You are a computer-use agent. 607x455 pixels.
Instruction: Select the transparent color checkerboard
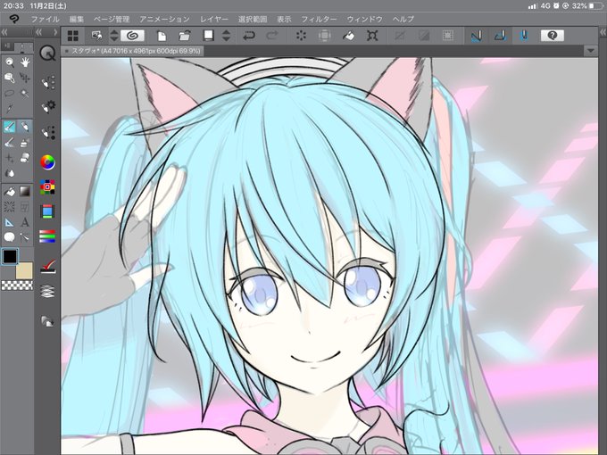[17, 285]
